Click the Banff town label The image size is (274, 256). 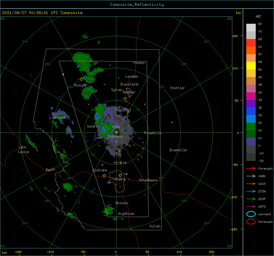(50, 170)
